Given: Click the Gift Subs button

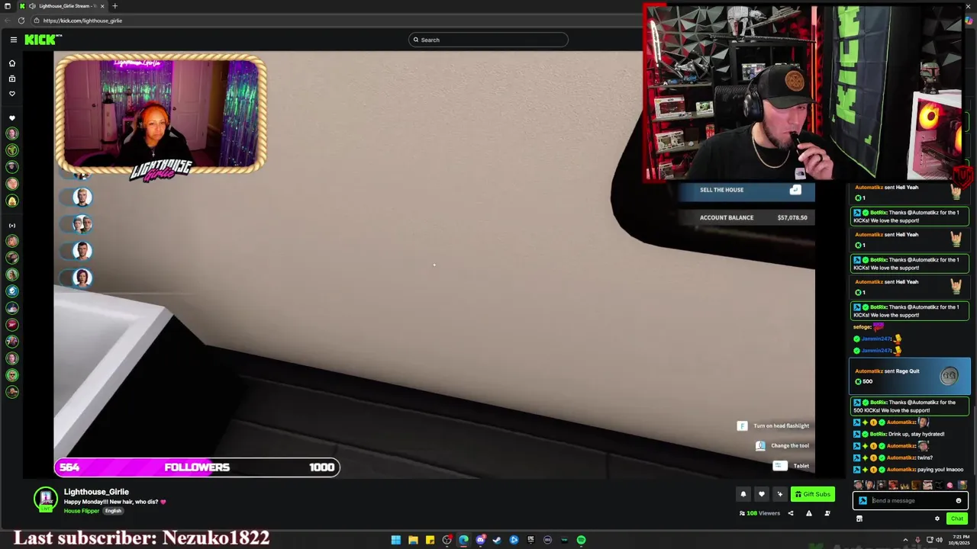Looking at the screenshot, I should (x=812, y=494).
